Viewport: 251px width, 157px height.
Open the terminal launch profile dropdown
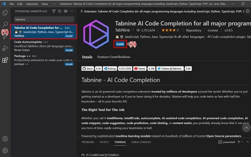pos(242,142)
